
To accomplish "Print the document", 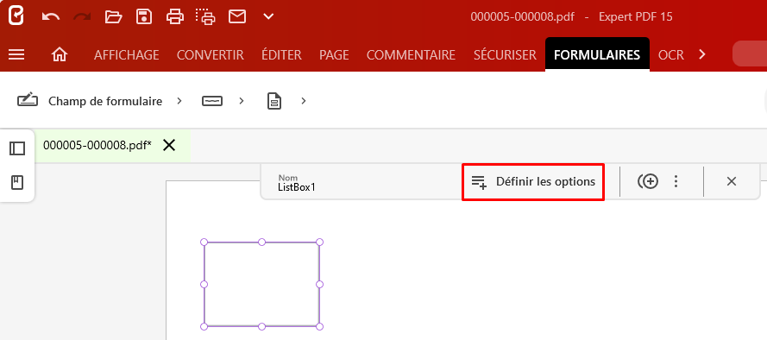I will pos(175,16).
